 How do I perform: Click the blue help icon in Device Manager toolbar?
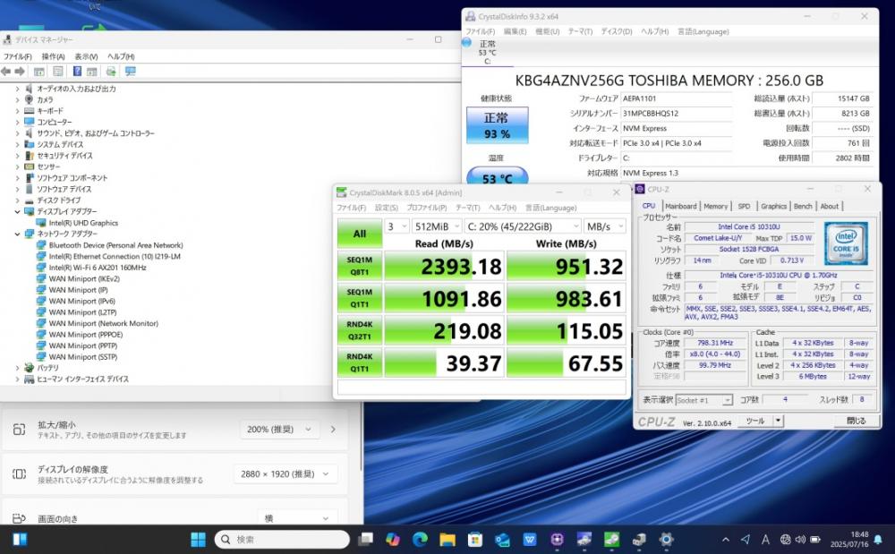pyautogui.click(x=77, y=72)
